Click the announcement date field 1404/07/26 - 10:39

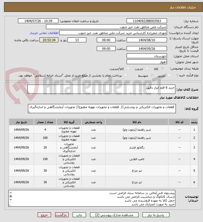coord(38,21)
